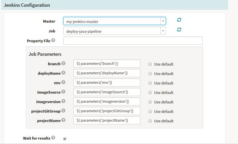Click help icon next to Wait for results
Screen dimensions: 238x144
click(53, 138)
